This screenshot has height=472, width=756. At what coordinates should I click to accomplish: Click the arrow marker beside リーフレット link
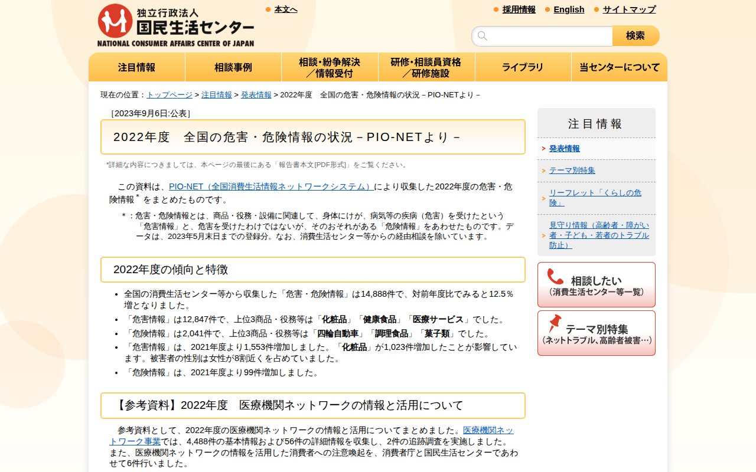[543, 198]
